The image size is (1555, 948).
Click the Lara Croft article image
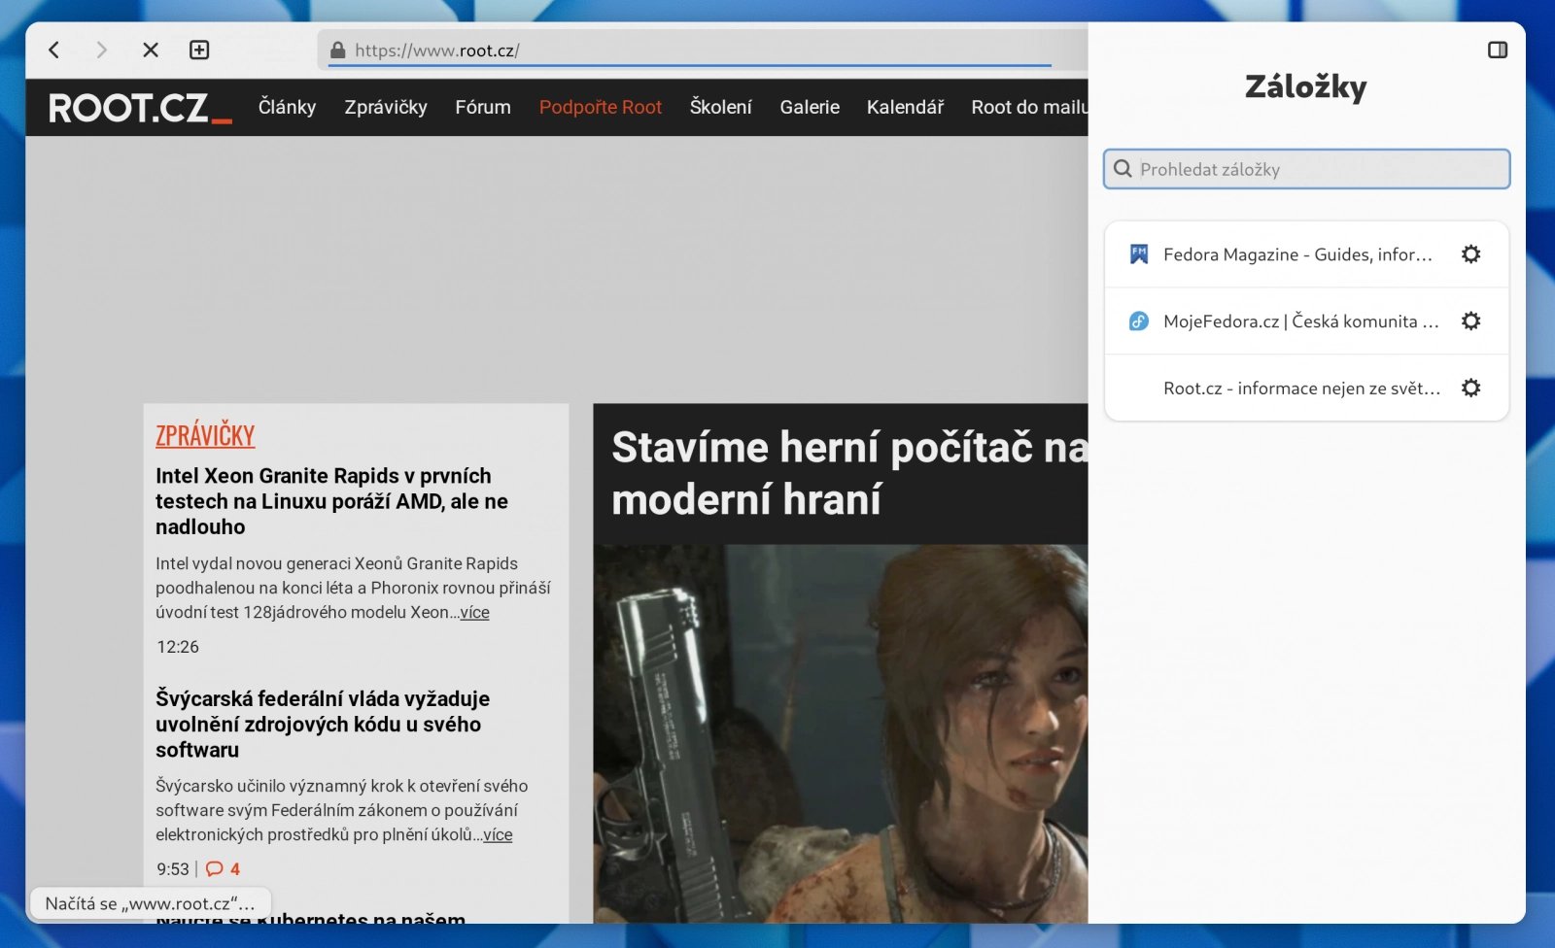click(841, 733)
